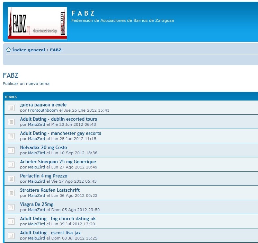Click date 'Dom 05 Ago 2012 23:50'
This screenshot has width=258, height=243.
pos(75,210)
